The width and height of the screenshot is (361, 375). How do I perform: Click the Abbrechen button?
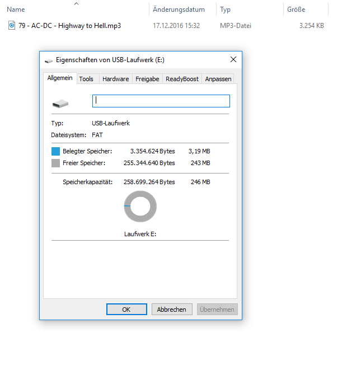(172, 310)
